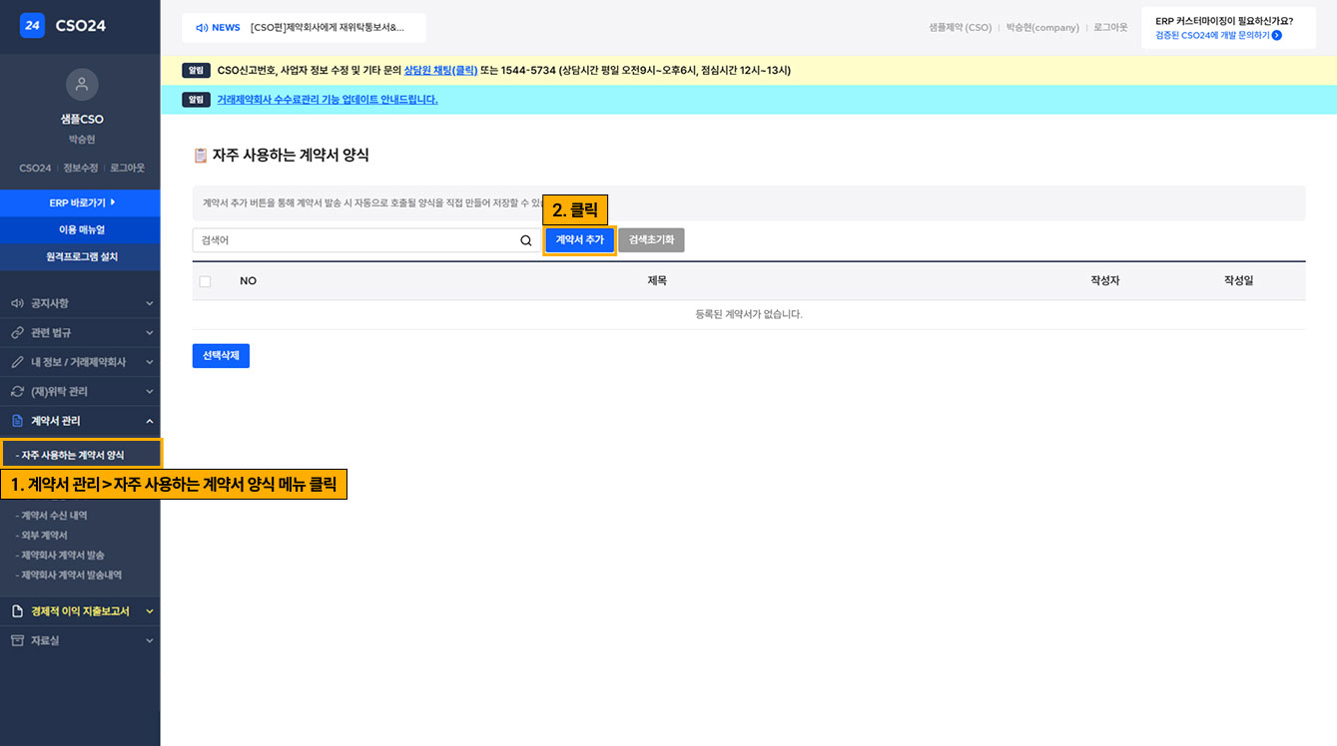Click the 관련 법규 link icon
The height and width of the screenshot is (746, 1337).
(x=17, y=332)
